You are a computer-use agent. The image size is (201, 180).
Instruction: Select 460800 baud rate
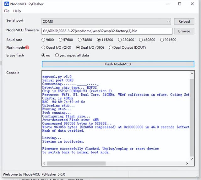(147, 40)
